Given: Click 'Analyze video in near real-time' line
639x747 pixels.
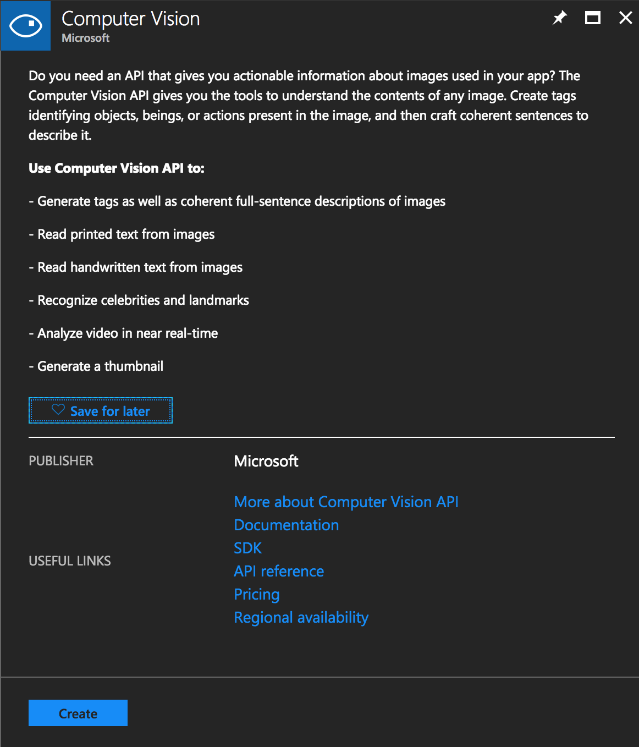Looking at the screenshot, I should click(123, 333).
